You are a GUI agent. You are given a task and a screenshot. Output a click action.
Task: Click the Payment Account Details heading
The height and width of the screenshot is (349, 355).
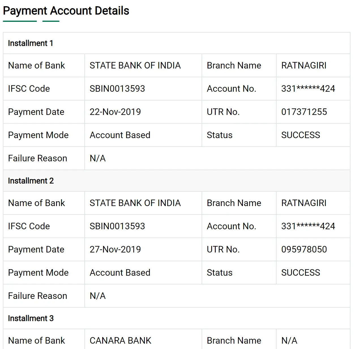pyautogui.click(x=66, y=11)
